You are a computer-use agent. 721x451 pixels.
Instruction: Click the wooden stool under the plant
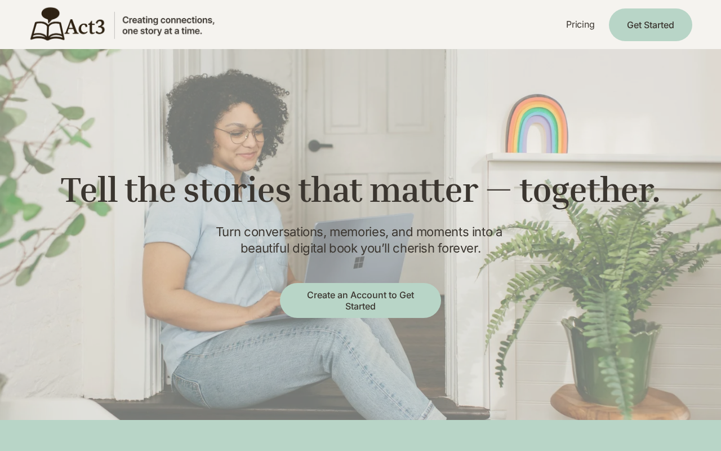pos(620,403)
